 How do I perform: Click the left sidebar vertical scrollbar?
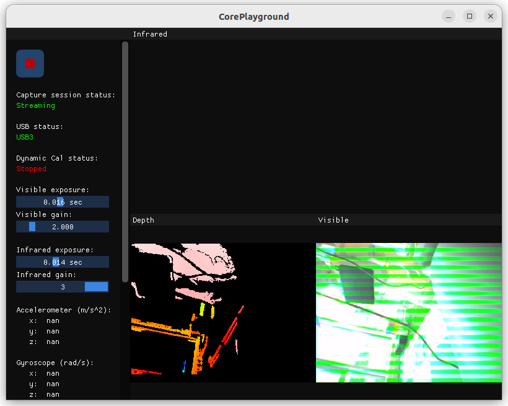pyautogui.click(x=125, y=161)
